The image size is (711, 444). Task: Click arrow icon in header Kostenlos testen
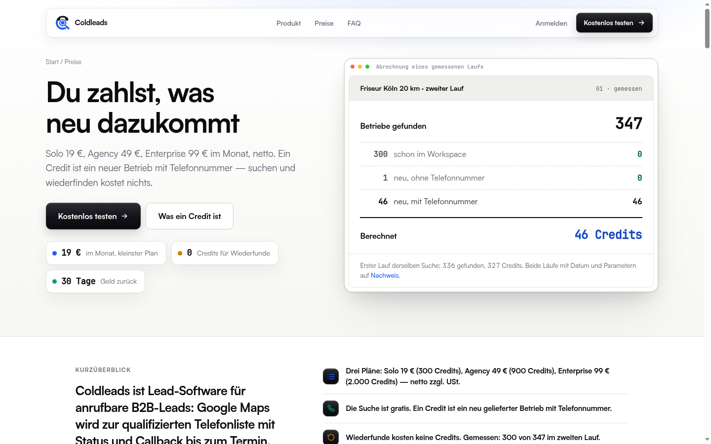click(x=641, y=23)
